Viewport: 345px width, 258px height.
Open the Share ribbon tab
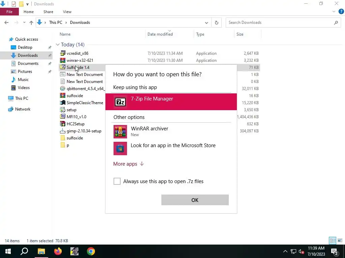[x=48, y=12]
